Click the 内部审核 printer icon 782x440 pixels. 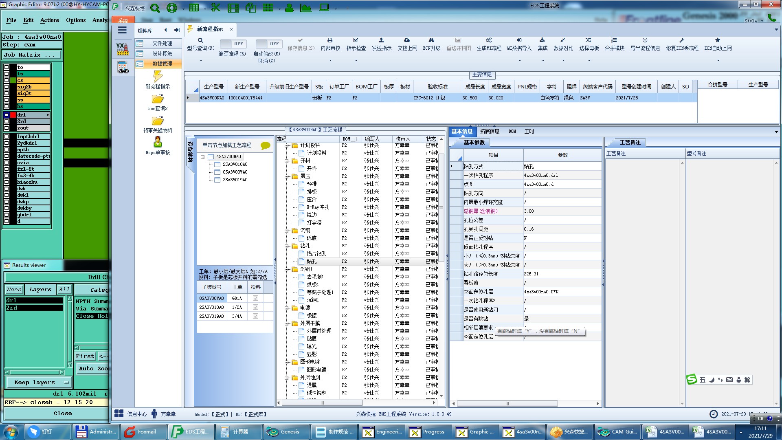tap(330, 40)
